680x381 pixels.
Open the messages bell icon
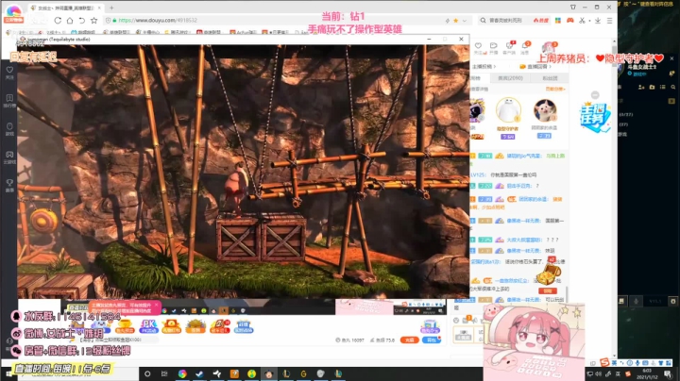point(525,46)
